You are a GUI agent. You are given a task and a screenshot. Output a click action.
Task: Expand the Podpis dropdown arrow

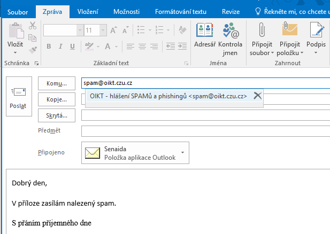[316, 53]
